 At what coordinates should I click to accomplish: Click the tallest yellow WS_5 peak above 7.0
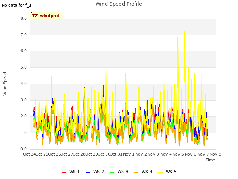coord(185,31)
